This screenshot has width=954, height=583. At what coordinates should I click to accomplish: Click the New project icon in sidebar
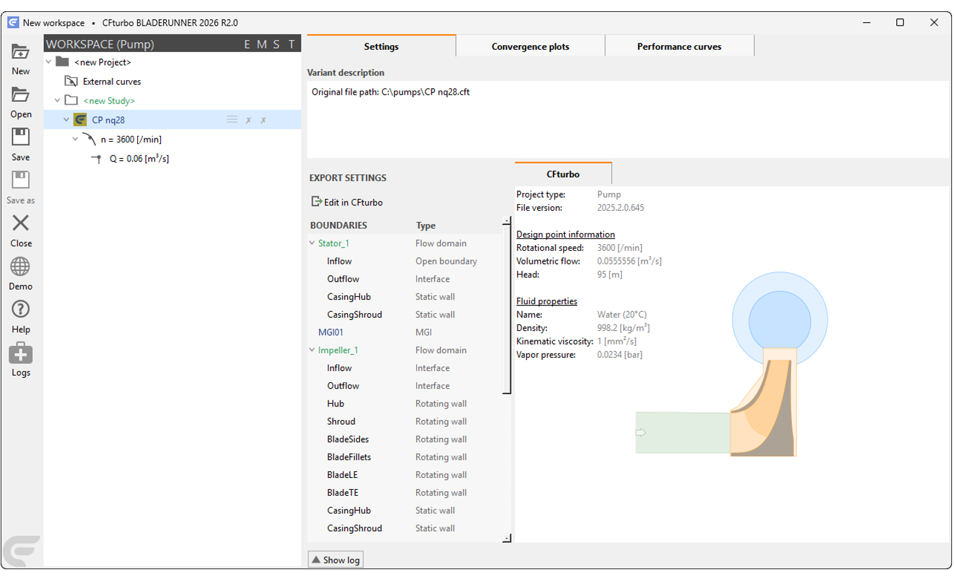coord(20,52)
